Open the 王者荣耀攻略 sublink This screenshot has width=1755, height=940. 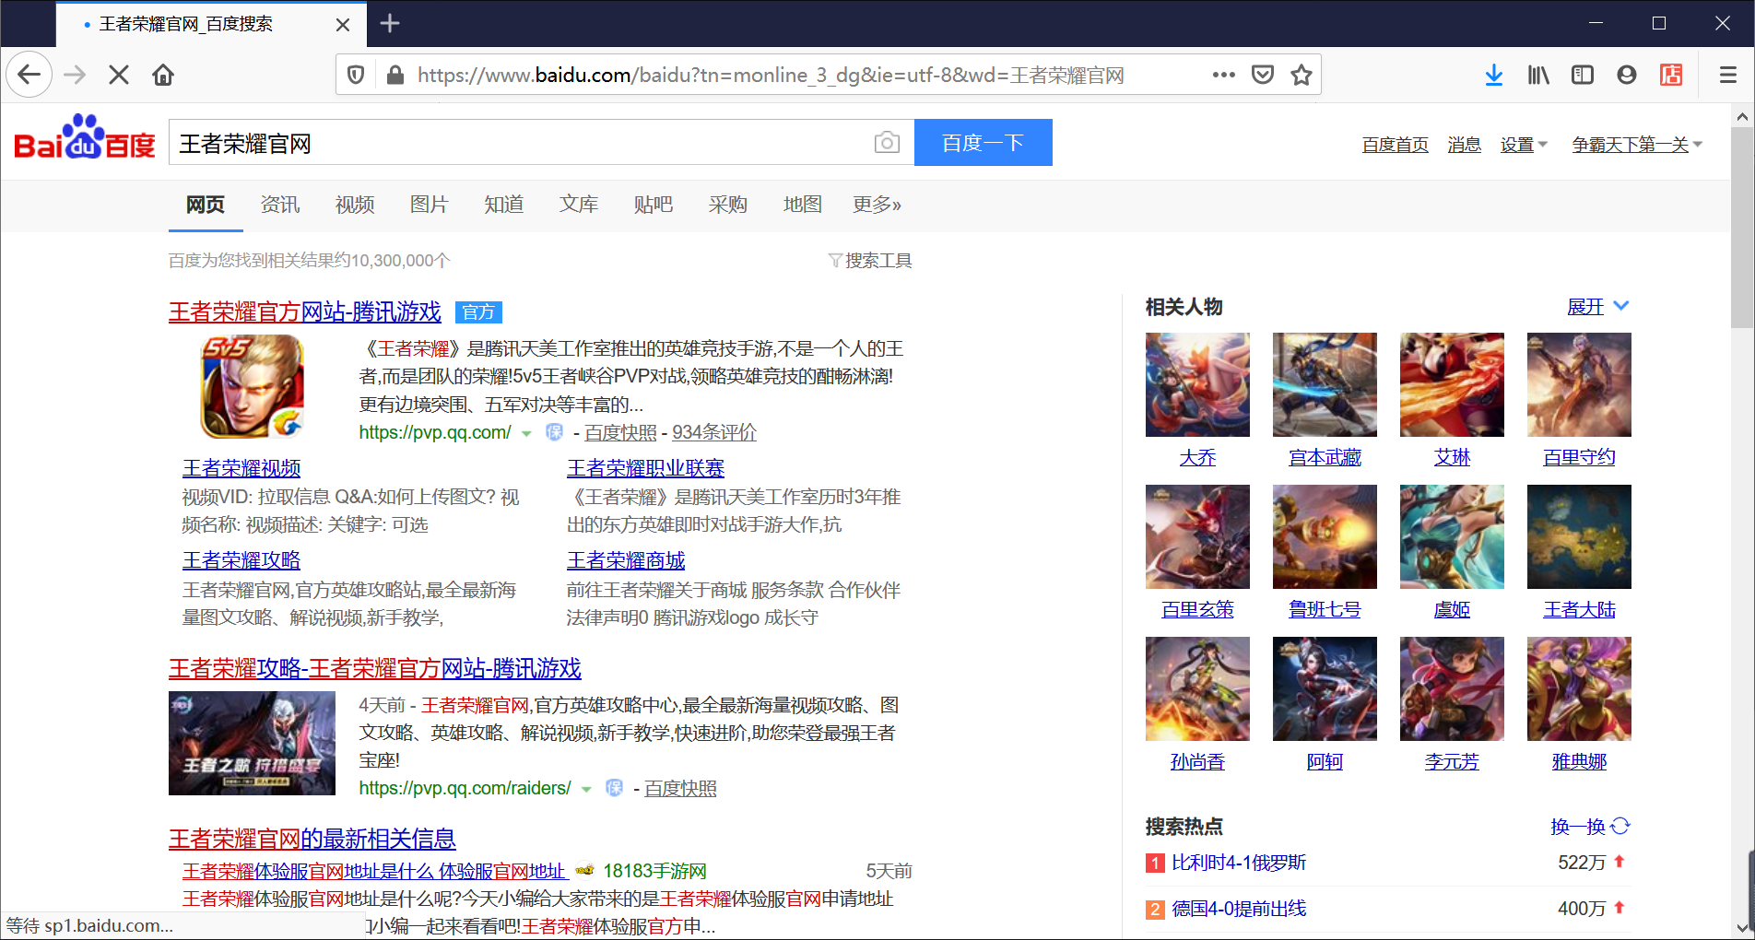241,560
